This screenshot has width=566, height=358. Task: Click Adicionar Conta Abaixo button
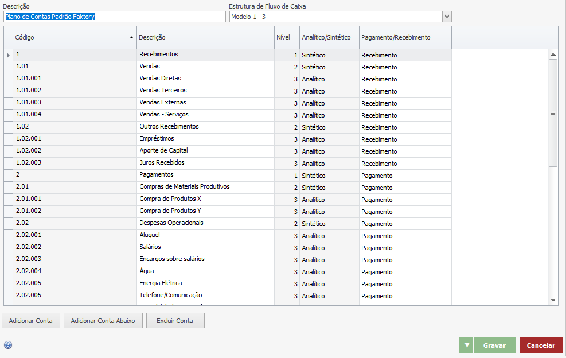point(103,321)
